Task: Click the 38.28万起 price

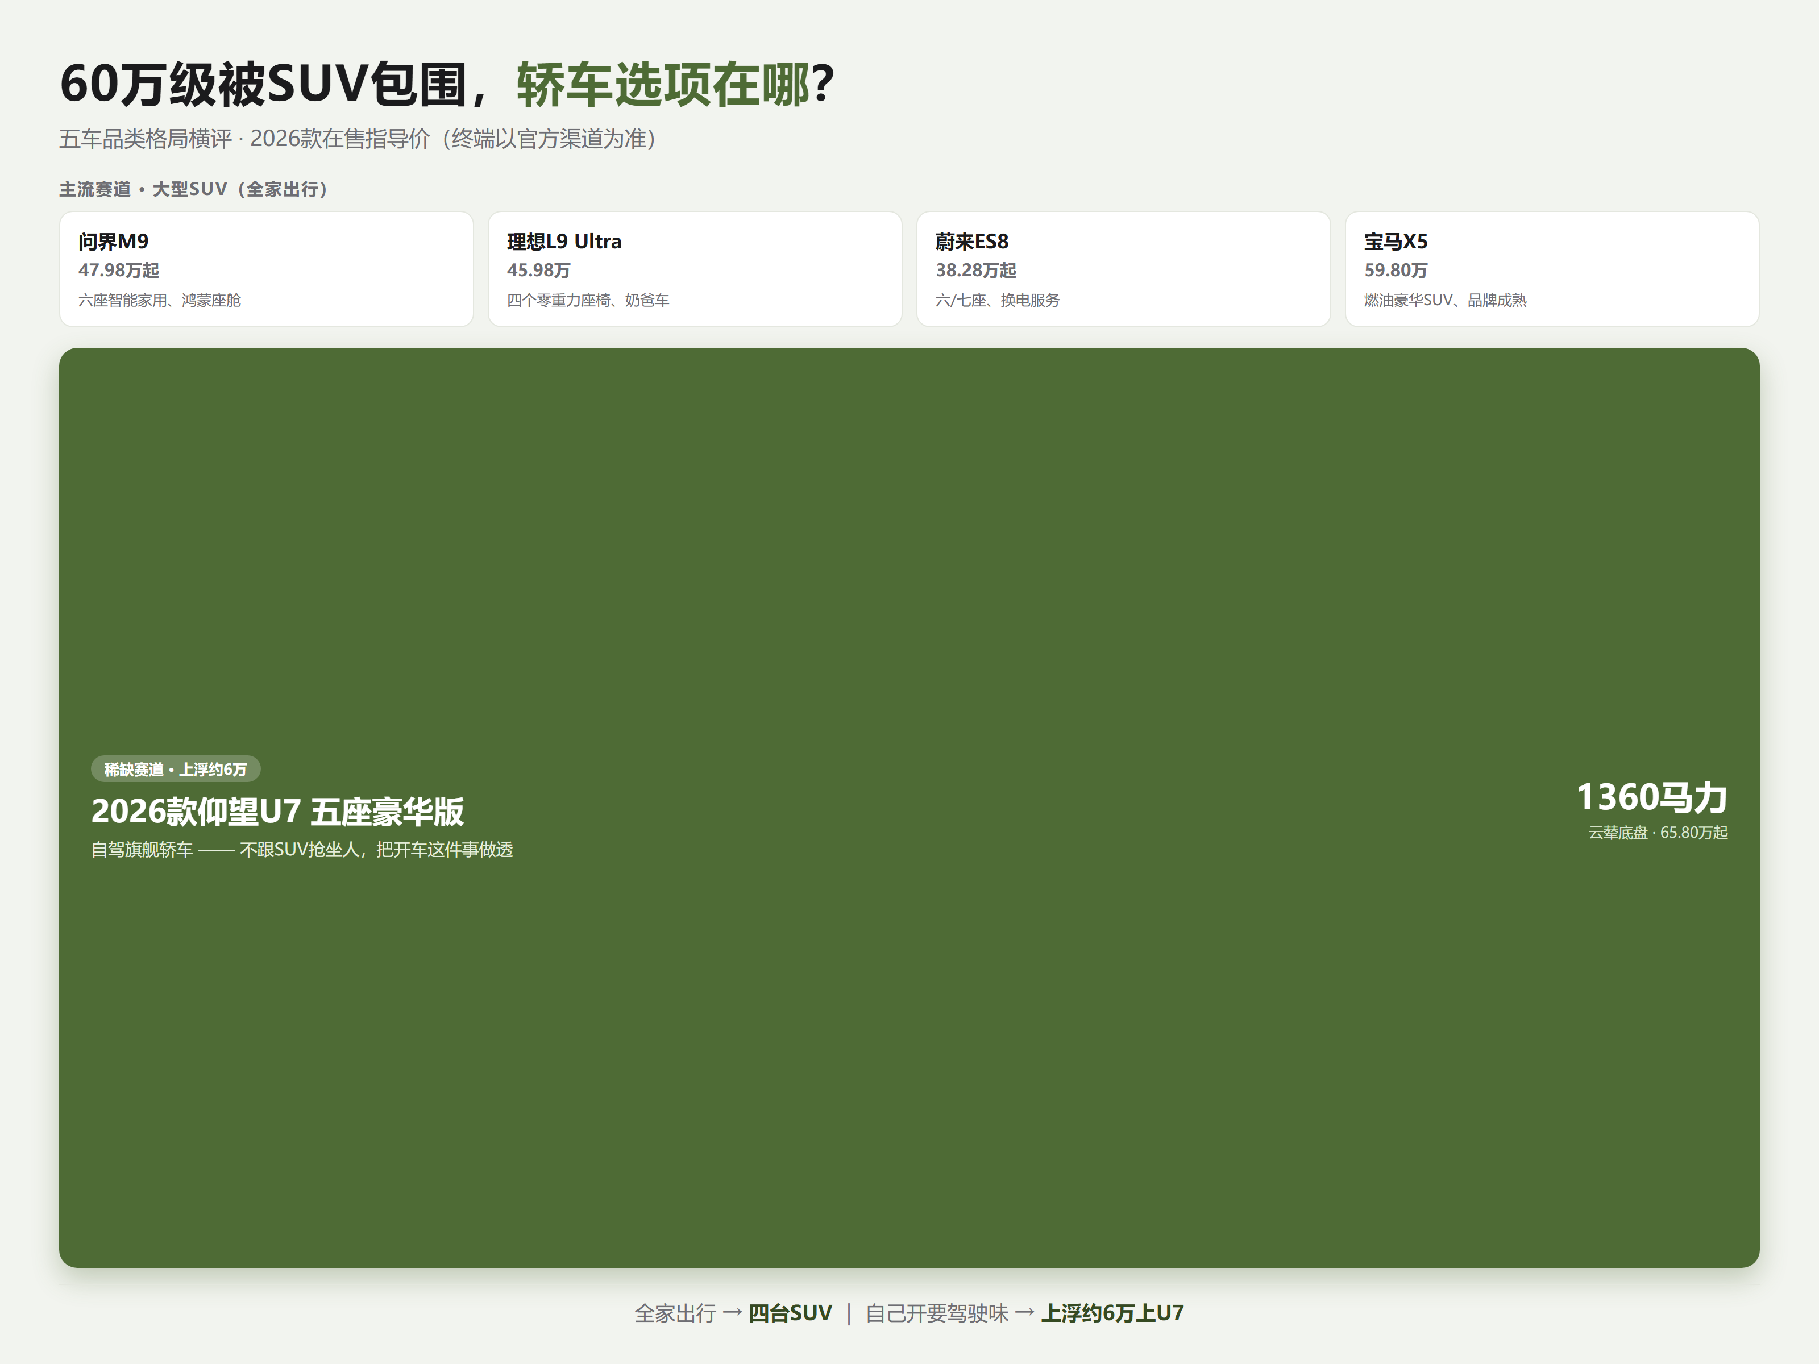Action: (976, 271)
